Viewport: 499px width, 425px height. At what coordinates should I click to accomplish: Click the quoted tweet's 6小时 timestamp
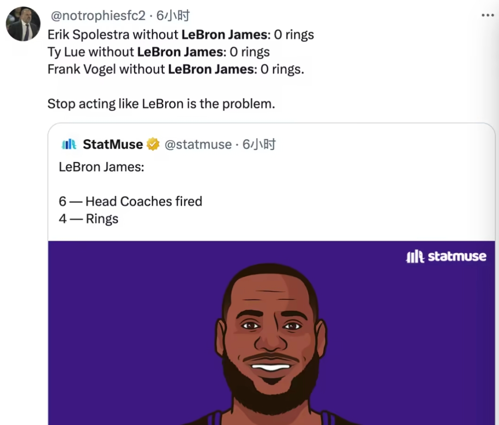point(259,144)
